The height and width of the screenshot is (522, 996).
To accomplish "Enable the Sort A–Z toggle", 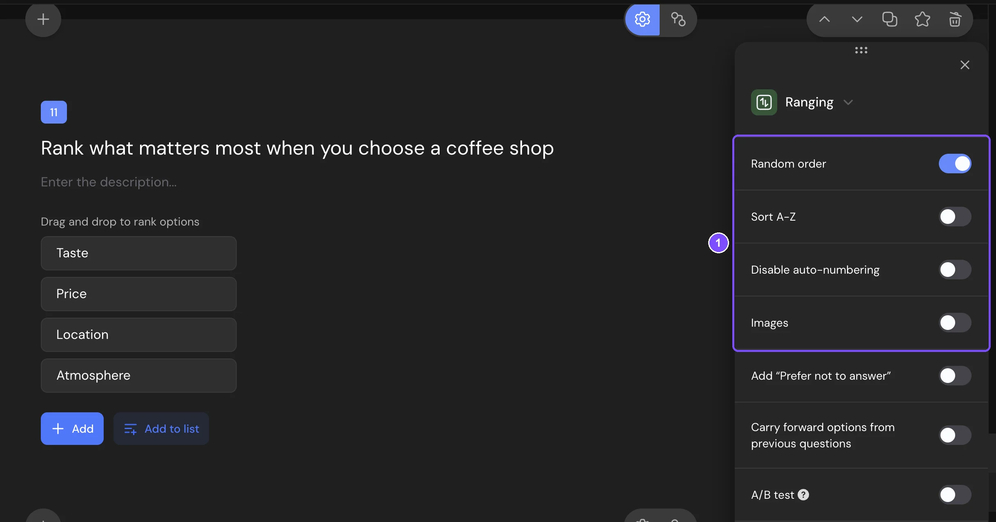I will point(955,217).
